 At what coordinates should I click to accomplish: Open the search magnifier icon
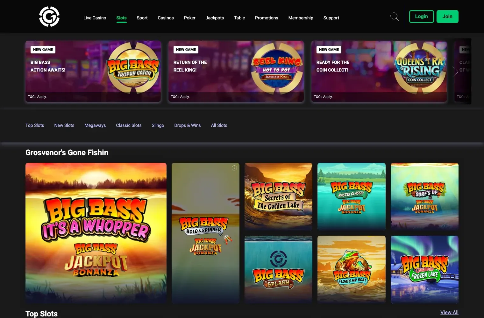coord(394,17)
